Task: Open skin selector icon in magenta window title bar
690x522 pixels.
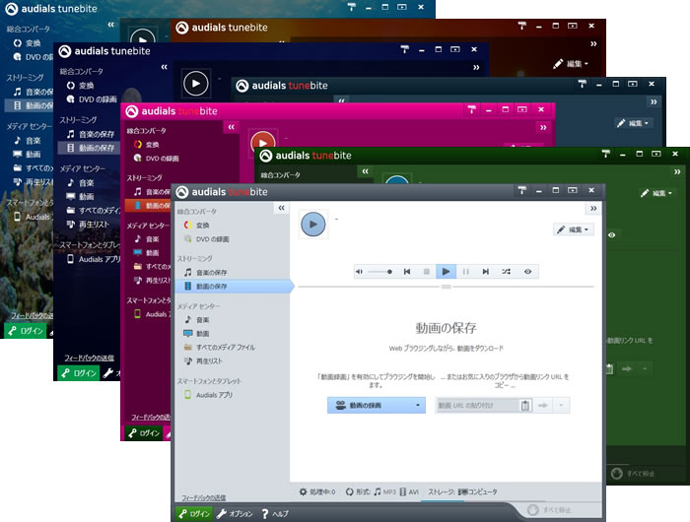Action: (x=472, y=109)
